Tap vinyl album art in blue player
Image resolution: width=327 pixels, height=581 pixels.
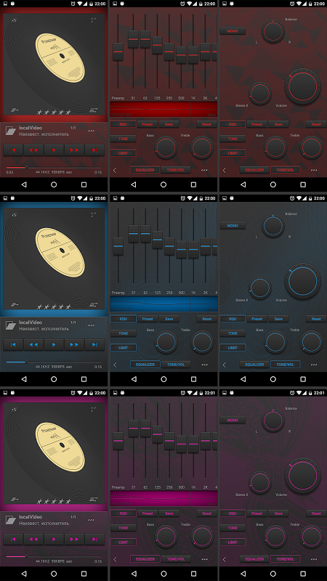click(54, 258)
